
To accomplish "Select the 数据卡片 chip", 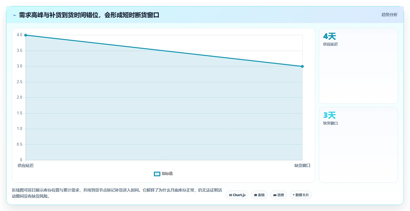I will tap(301, 195).
